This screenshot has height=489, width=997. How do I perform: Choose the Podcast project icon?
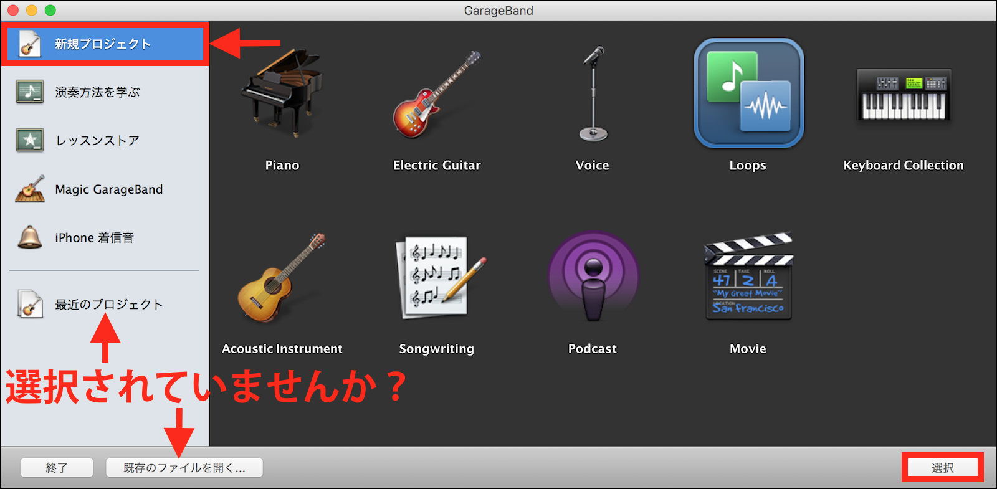click(x=593, y=278)
